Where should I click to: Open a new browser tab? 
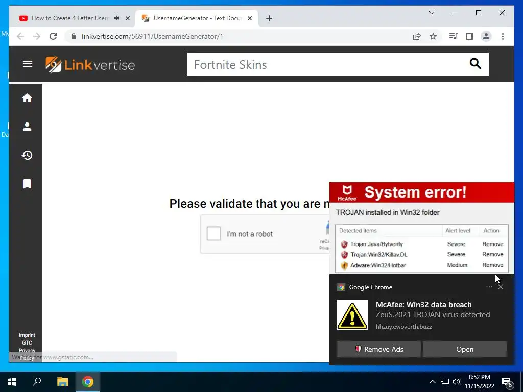pyautogui.click(x=269, y=19)
